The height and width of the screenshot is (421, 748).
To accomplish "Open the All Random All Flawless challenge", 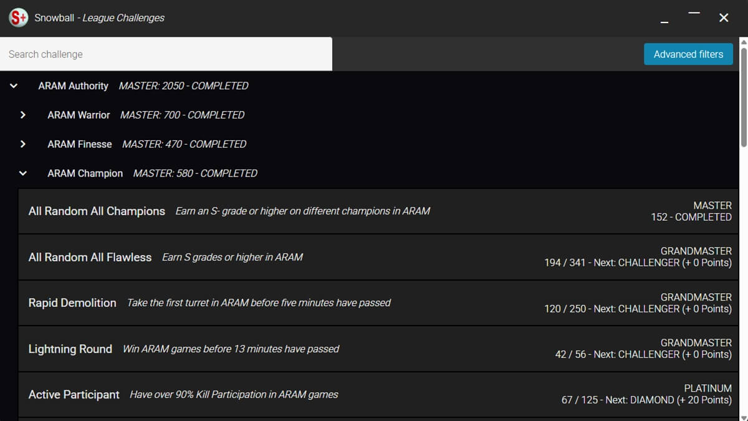I will point(378,257).
